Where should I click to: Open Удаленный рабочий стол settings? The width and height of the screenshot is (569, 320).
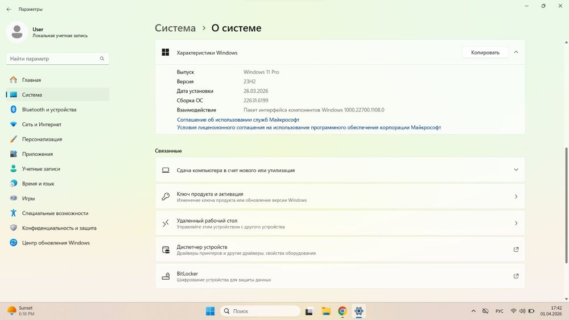point(340,223)
